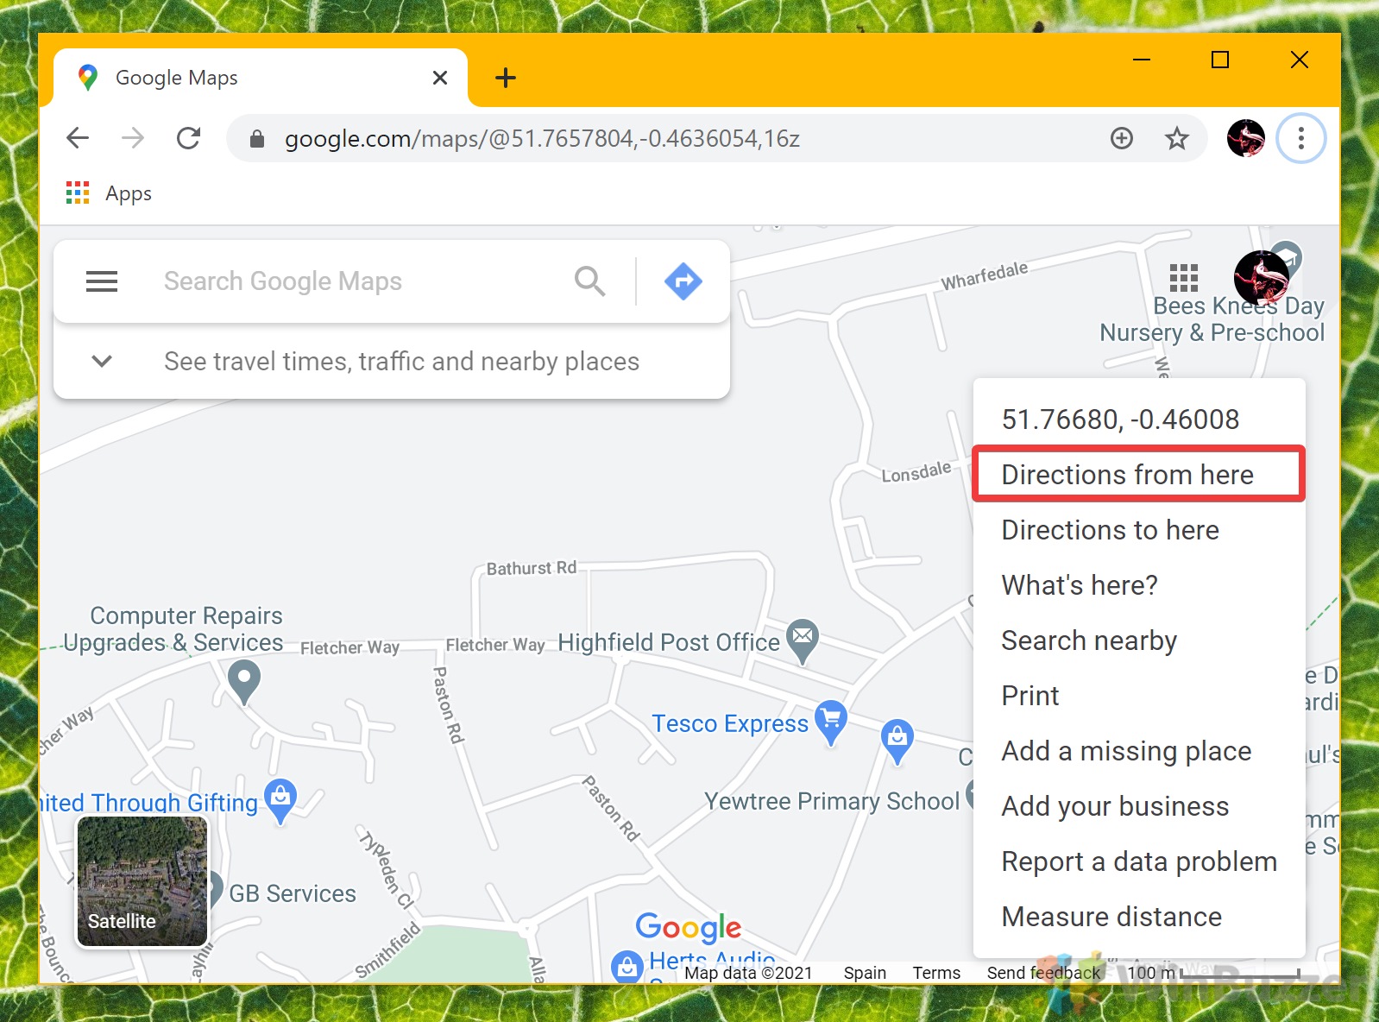Choose Directions from here

pyautogui.click(x=1138, y=474)
